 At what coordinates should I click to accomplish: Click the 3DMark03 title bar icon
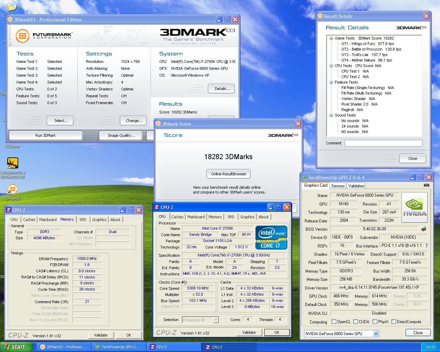click(x=10, y=20)
